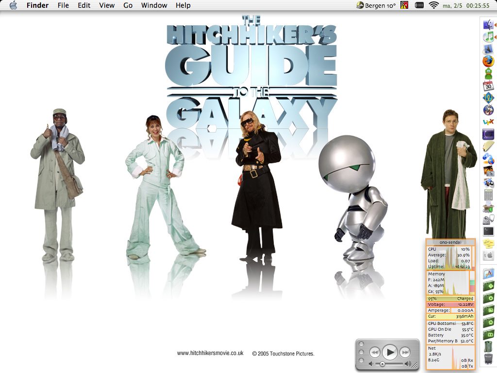Click fast-forward in the iTunes mini player

click(405, 353)
